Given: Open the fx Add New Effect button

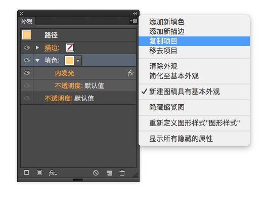Looking at the screenshot, I should pyautogui.click(x=53, y=173).
